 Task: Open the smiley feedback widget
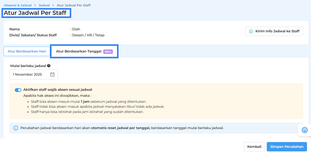click(304, 130)
